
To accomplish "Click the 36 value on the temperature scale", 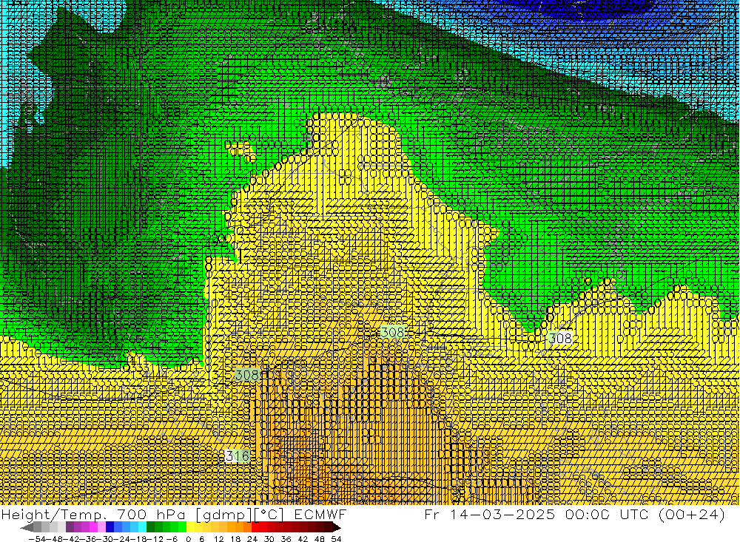I will (286, 539).
